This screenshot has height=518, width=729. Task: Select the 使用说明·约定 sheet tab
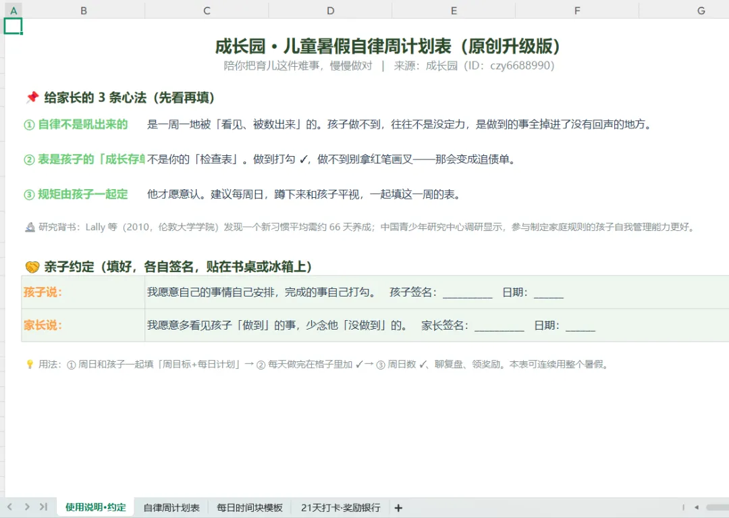(x=96, y=507)
